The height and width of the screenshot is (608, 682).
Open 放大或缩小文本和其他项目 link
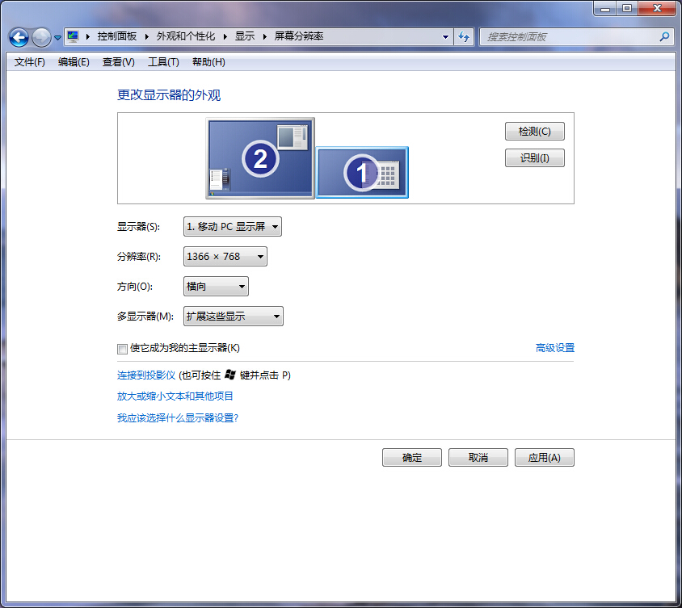click(175, 396)
